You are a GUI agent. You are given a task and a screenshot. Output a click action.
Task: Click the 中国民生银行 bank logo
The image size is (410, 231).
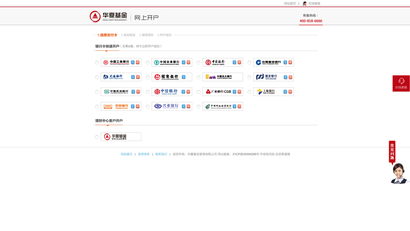pyautogui.click(x=116, y=92)
